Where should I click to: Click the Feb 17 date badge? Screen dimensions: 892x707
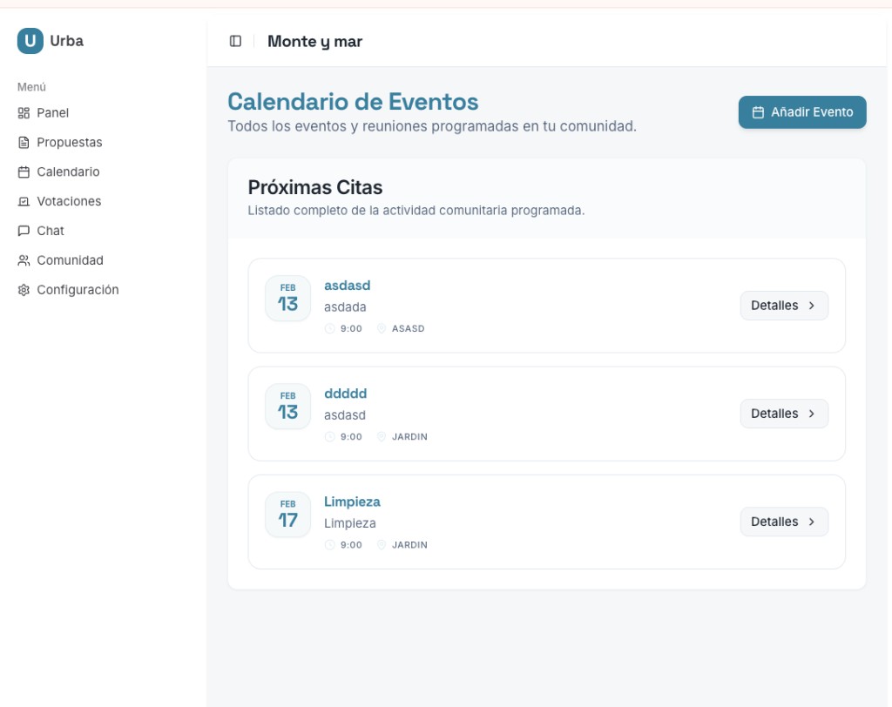click(x=287, y=515)
